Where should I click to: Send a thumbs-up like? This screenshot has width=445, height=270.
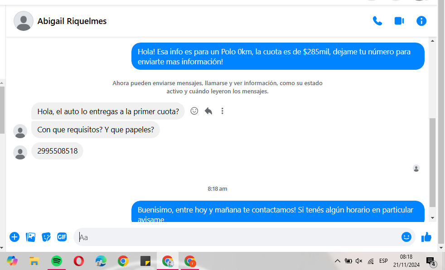[x=426, y=237]
